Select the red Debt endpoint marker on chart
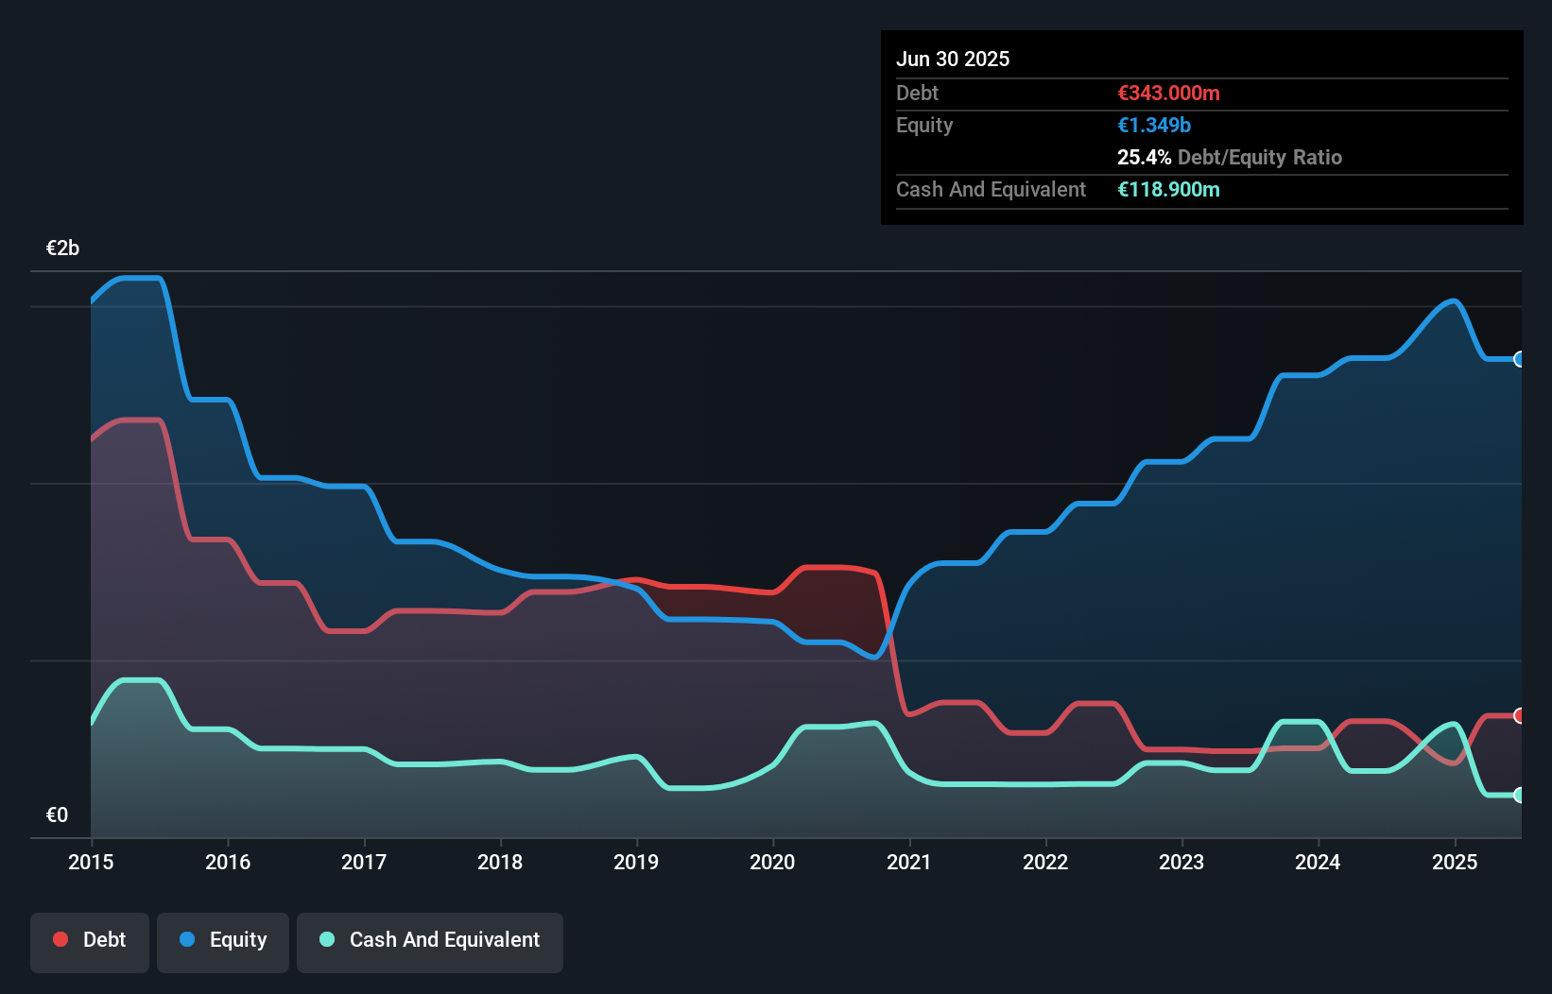This screenshot has height=994, width=1552. 1519,715
